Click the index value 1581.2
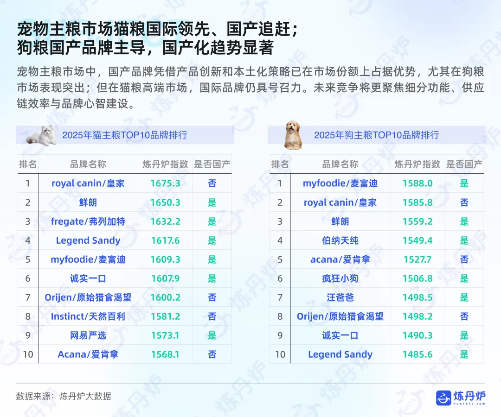The height and width of the screenshot is (417, 501). coord(165,316)
